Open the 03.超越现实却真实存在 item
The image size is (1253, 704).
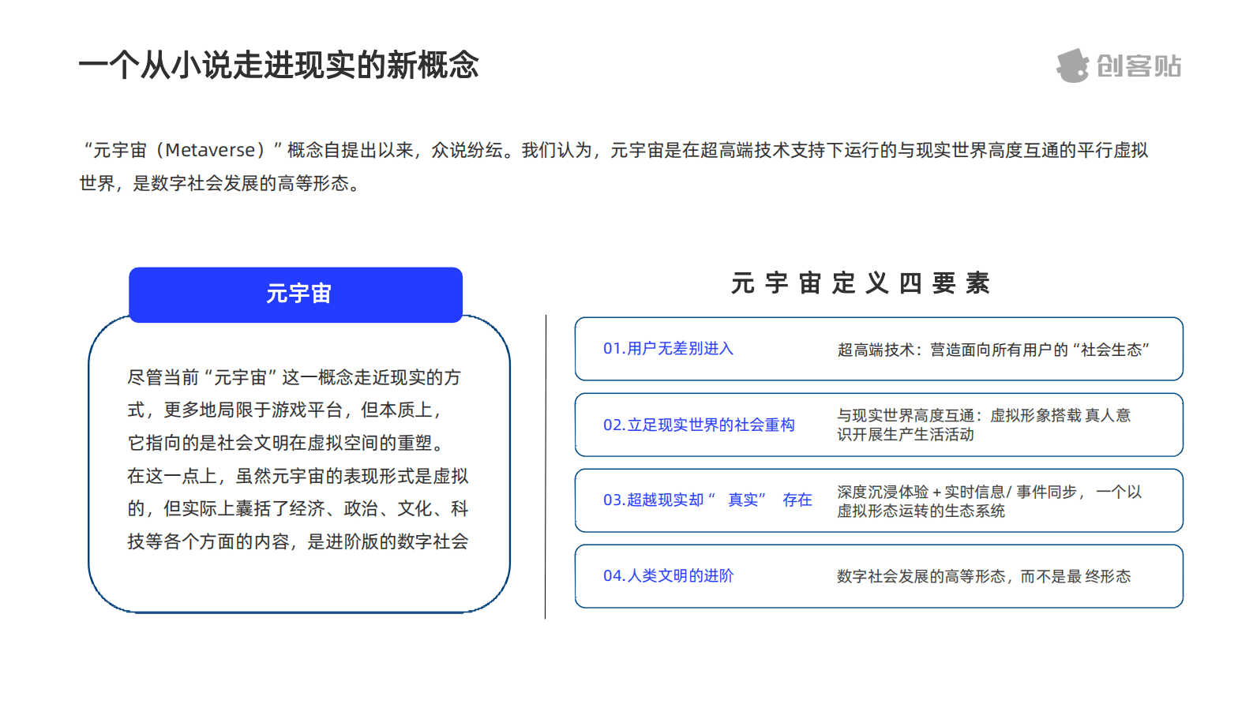pos(707,500)
